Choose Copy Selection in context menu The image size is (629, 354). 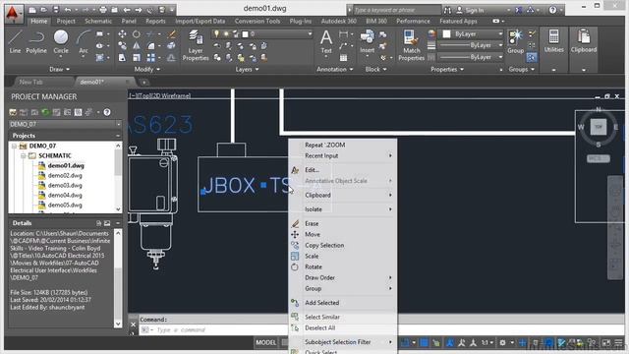point(324,245)
